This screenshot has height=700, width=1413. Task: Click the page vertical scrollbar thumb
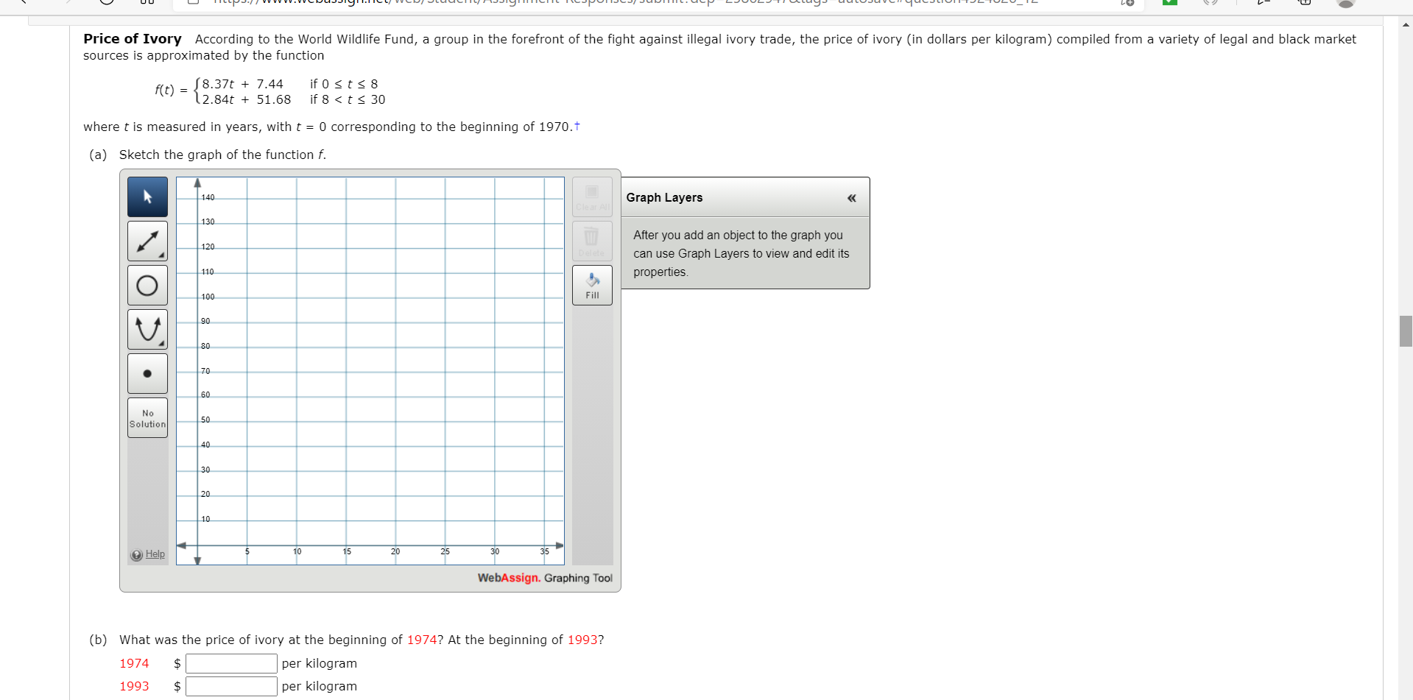tap(1406, 330)
